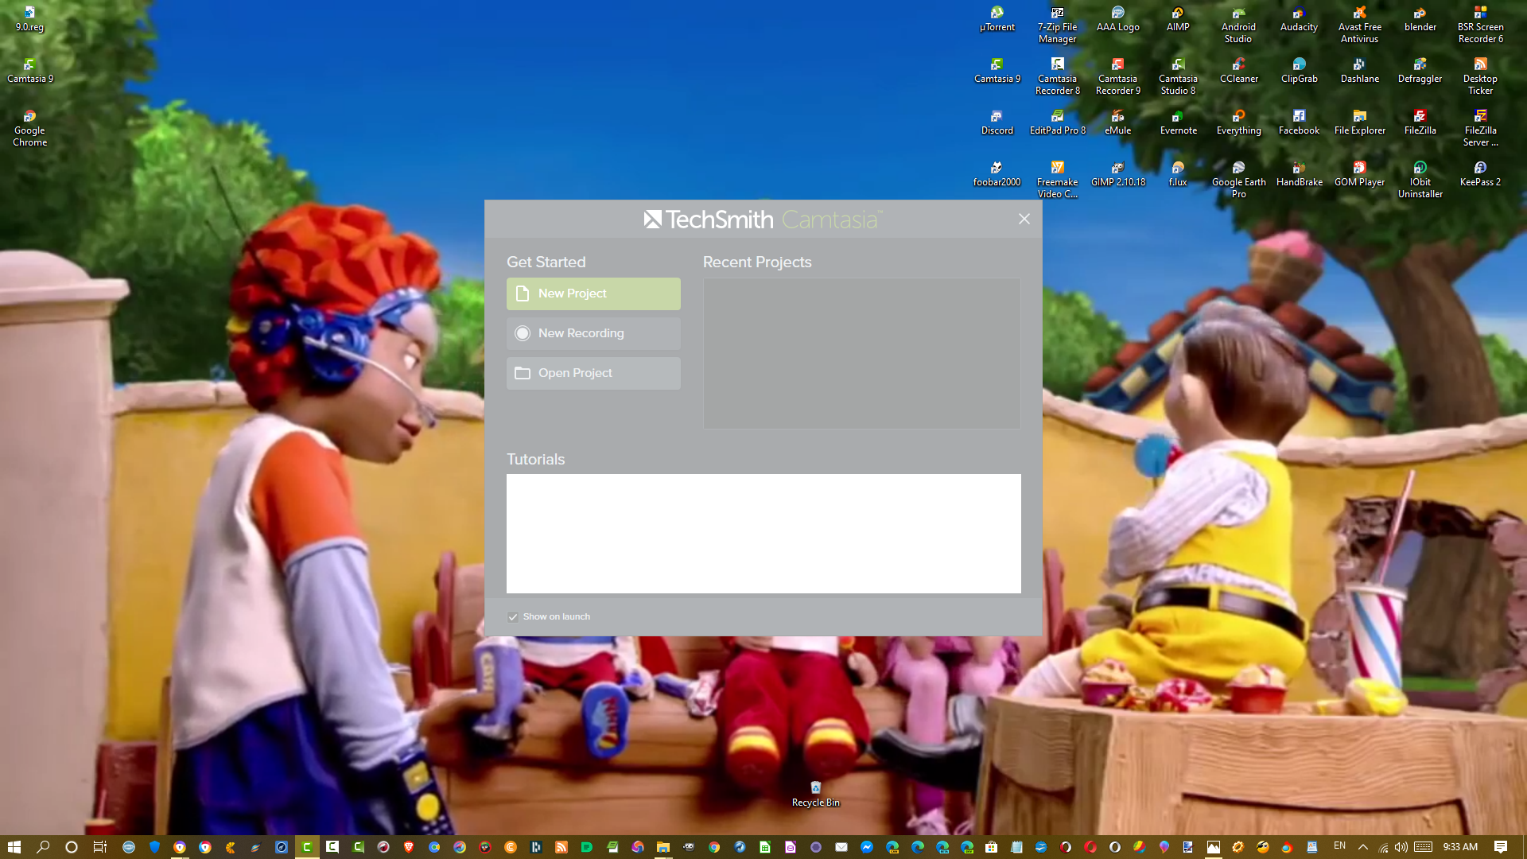Open the Windows Start menu
This screenshot has height=859, width=1527.
14,847
